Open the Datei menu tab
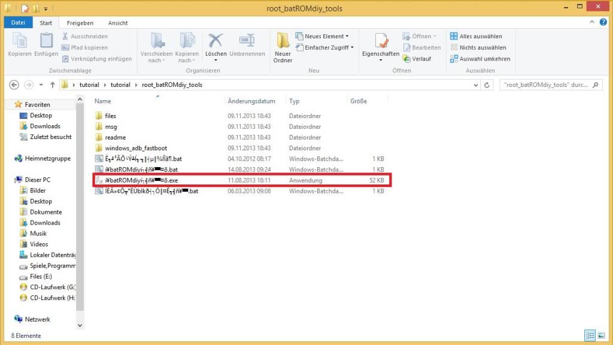Screen dimensions: 613x345 (18, 23)
